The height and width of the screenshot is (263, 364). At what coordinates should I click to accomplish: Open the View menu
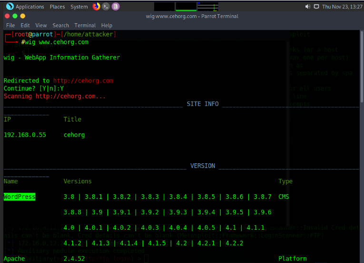tap(41, 25)
